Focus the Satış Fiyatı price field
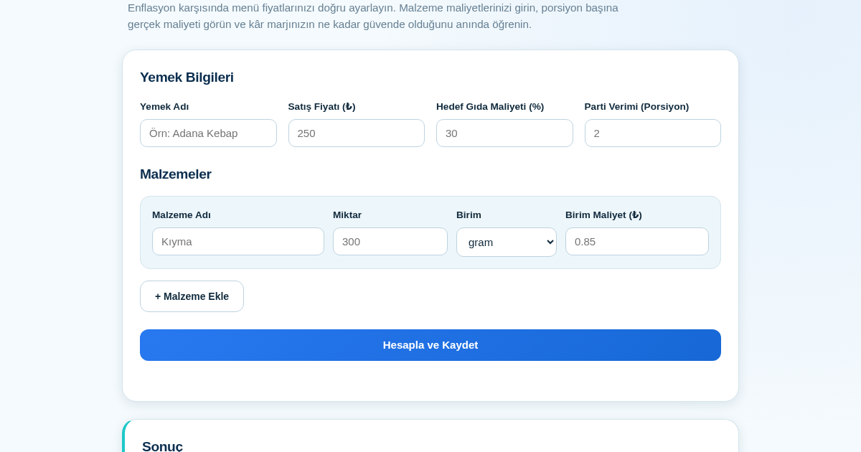The height and width of the screenshot is (452, 861). [x=357, y=133]
